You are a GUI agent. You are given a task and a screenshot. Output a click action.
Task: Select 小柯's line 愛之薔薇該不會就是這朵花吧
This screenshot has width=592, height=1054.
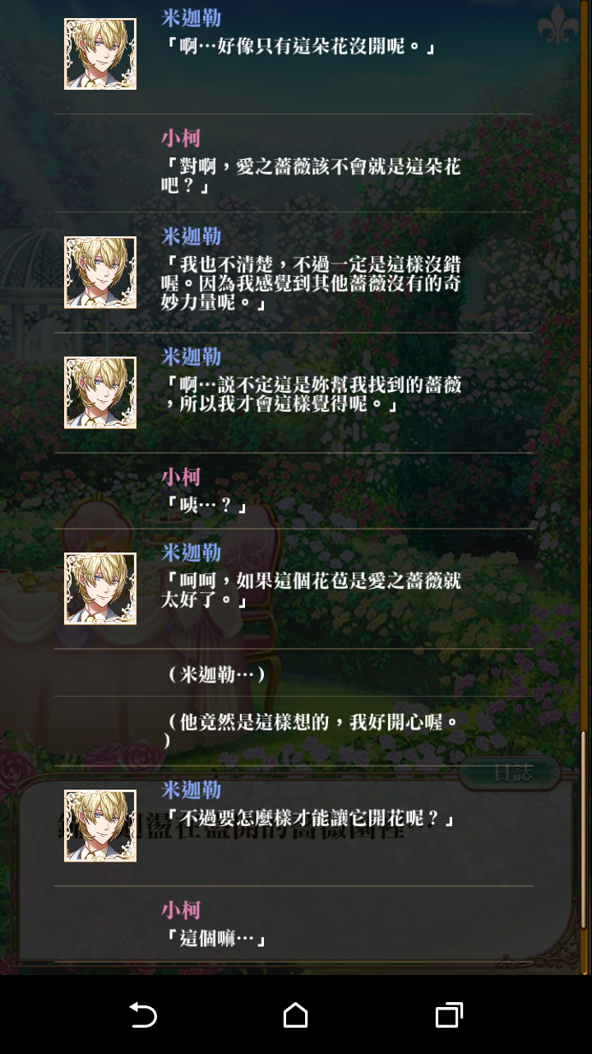pos(311,176)
